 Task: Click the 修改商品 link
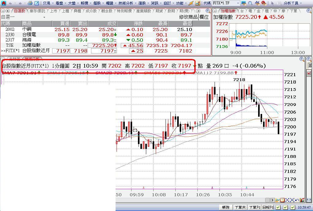point(188,17)
